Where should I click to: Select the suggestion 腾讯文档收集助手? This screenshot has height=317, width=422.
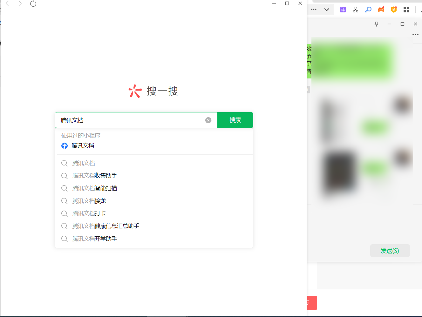point(154,176)
